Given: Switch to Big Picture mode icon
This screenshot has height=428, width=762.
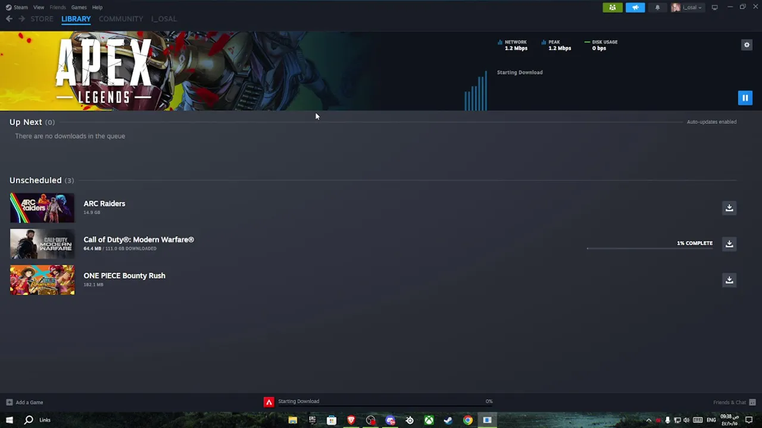Looking at the screenshot, I should pyautogui.click(x=714, y=7).
